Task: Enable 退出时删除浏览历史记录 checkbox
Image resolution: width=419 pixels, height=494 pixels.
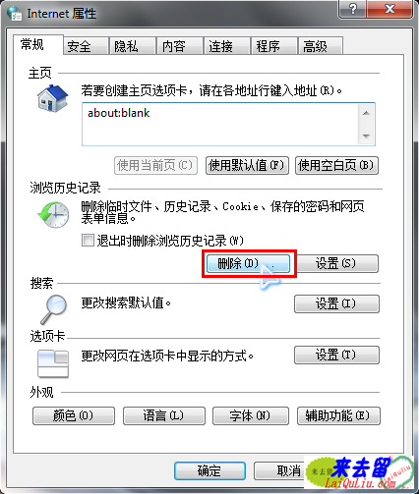Action: tap(88, 241)
